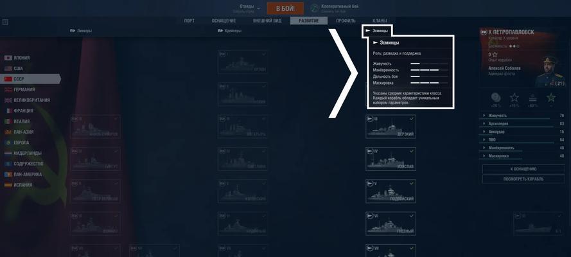Switch to the ПОРТ tab

pyautogui.click(x=189, y=21)
